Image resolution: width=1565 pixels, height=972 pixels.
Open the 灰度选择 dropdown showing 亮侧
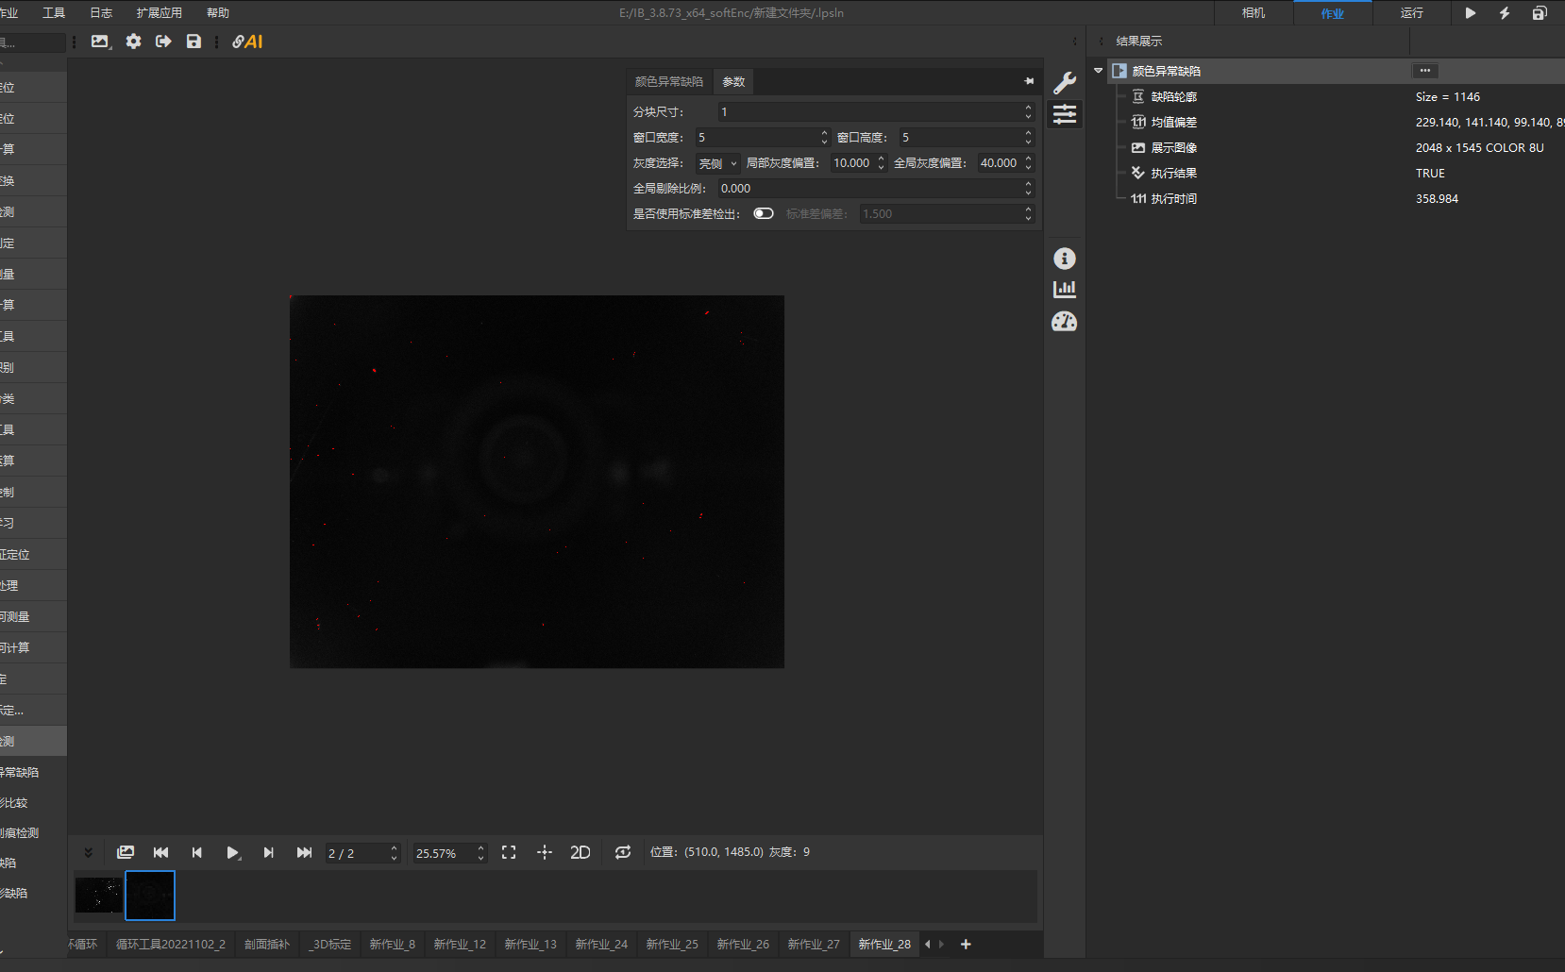click(717, 163)
